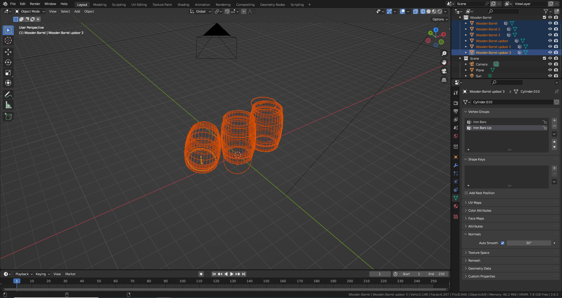Click the viewport pan hand icon
The width and height of the screenshot is (562, 298).
pos(444,62)
